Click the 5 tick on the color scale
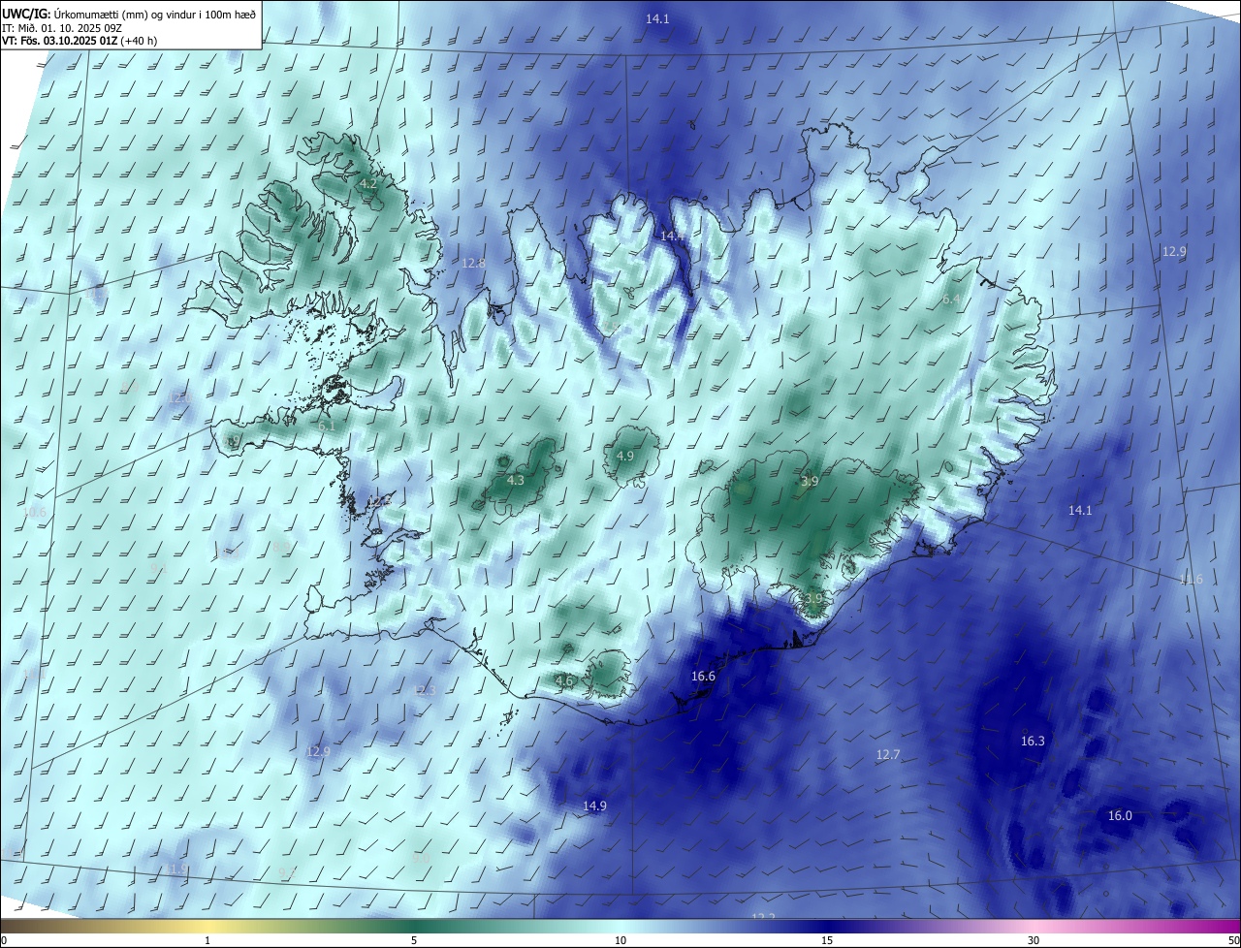 (x=414, y=940)
